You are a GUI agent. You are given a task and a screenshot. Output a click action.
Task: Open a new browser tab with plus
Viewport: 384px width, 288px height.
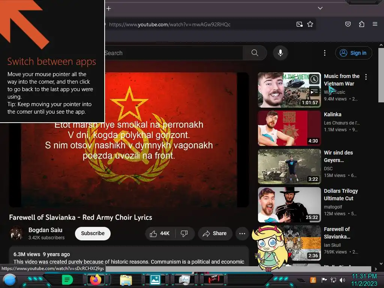(109, 9)
